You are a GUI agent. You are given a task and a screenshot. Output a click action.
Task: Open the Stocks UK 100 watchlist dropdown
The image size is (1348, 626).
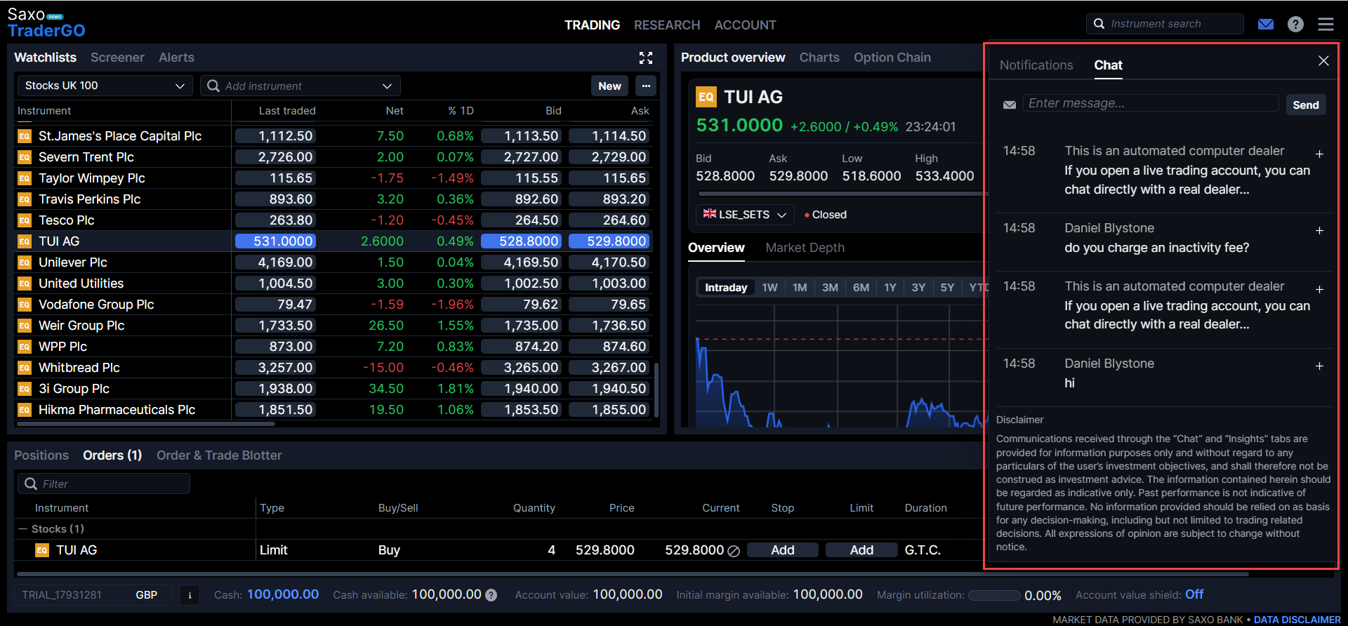point(105,86)
